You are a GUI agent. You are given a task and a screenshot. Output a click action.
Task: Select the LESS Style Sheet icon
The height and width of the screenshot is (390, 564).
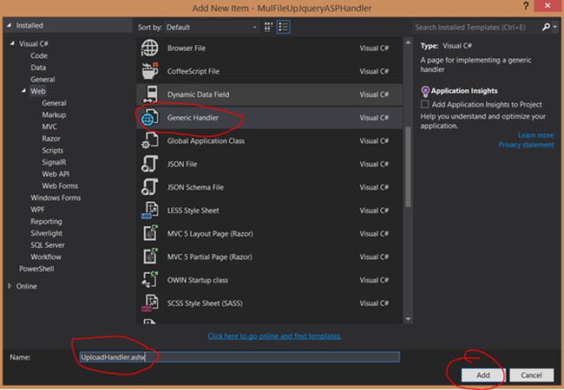149,210
